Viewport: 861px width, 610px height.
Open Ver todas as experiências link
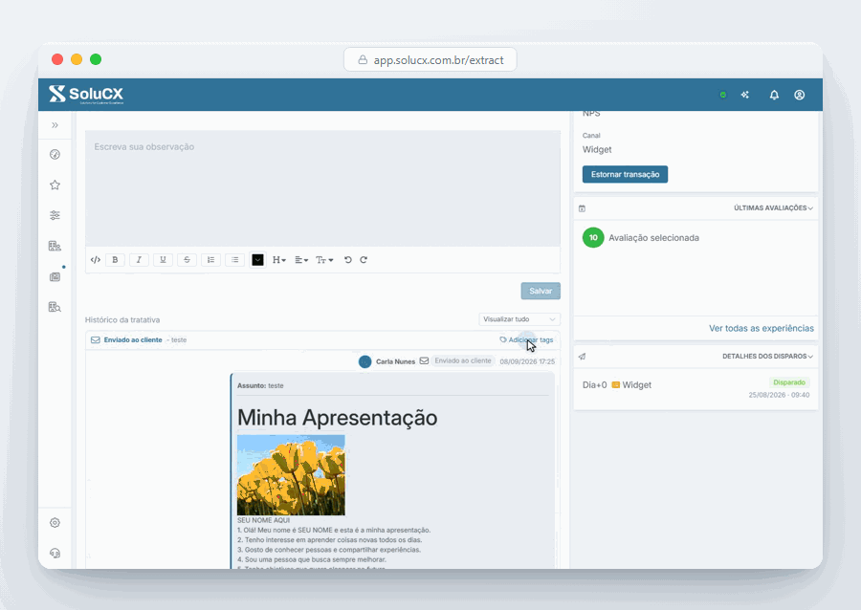pos(762,329)
